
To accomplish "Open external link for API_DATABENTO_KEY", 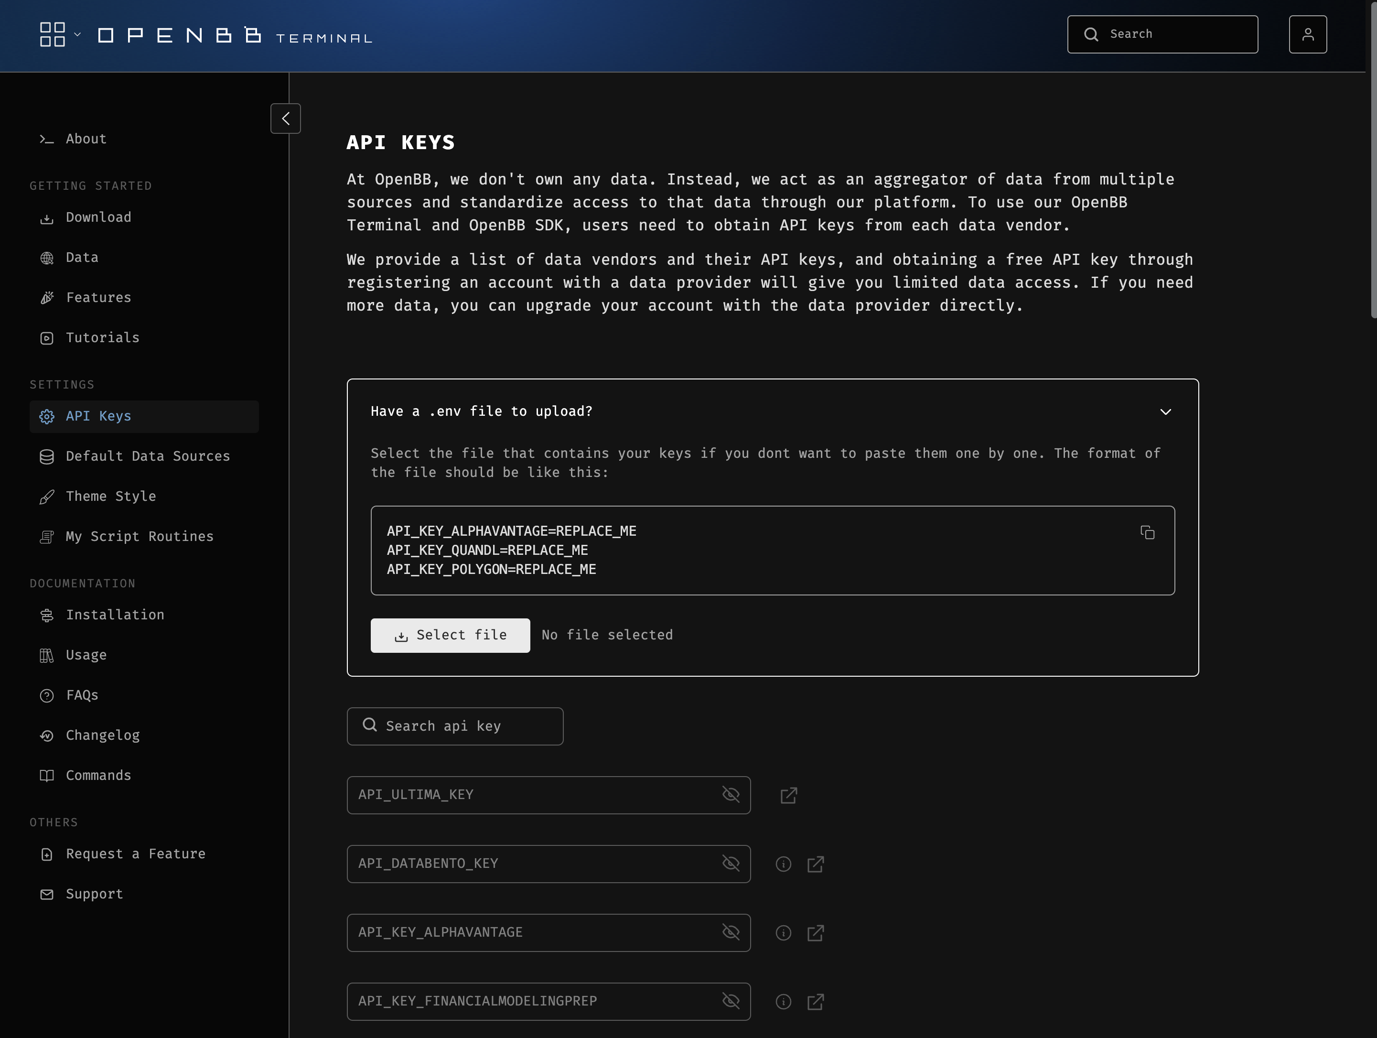I will coord(816,864).
